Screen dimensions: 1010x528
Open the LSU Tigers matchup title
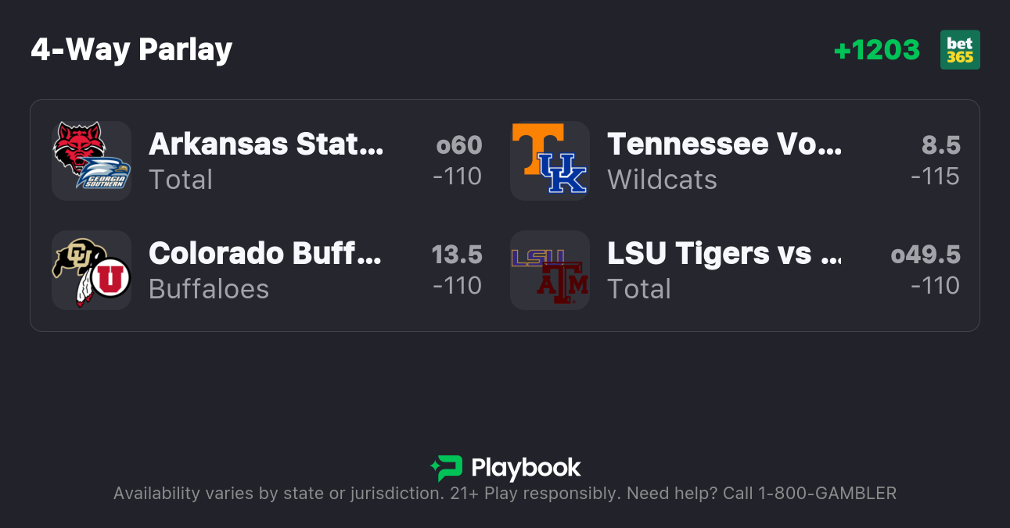click(724, 254)
